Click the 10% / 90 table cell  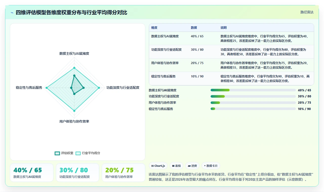pos(197,76)
